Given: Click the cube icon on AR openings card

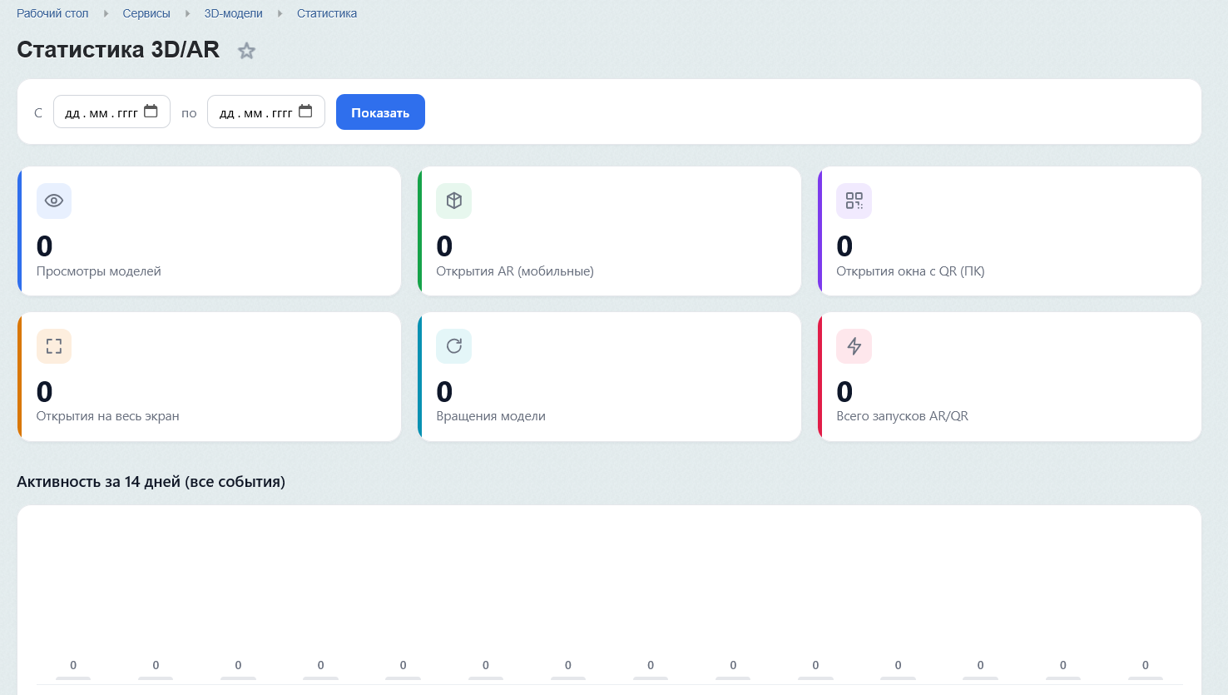Looking at the screenshot, I should pos(453,201).
